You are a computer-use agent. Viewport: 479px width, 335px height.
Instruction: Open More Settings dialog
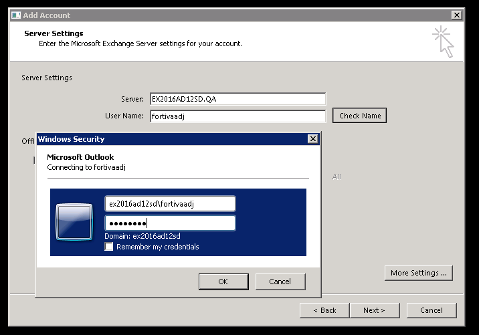click(x=419, y=273)
